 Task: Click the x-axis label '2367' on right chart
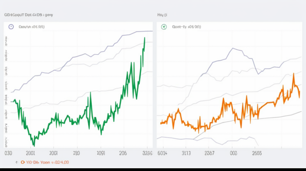click(209, 153)
